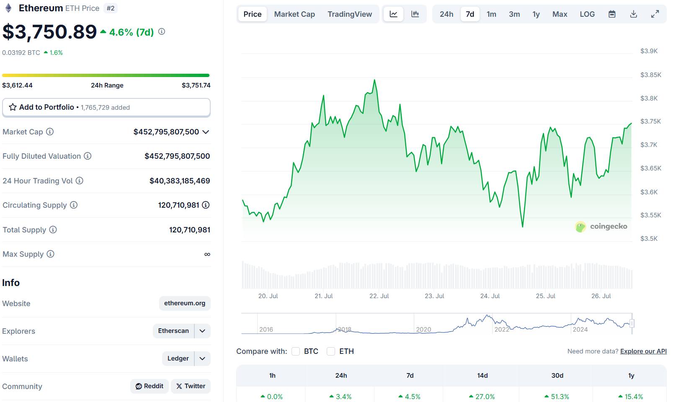Image resolution: width=676 pixels, height=402 pixels.
Task: Open Twitter community link
Action: pyautogui.click(x=191, y=386)
